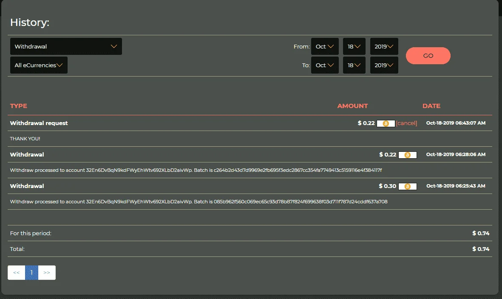The image size is (502, 299).
Task: Click batch text starting c264b2d43d7d
Action: tap(298, 170)
